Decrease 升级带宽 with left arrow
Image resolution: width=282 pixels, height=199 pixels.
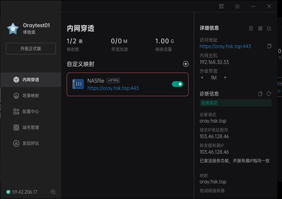pyautogui.click(x=202, y=78)
